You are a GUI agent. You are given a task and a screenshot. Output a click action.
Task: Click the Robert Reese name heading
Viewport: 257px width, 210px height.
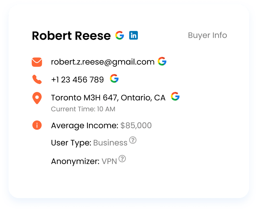71,36
